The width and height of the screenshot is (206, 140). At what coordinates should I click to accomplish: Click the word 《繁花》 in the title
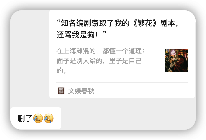click(x=145, y=23)
